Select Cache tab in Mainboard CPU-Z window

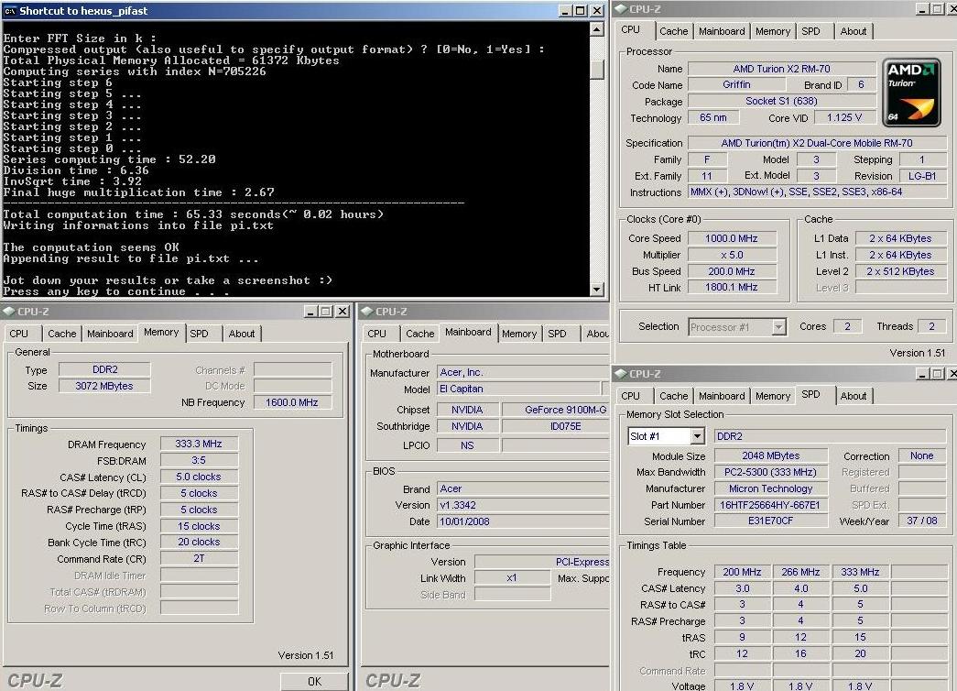pos(420,334)
